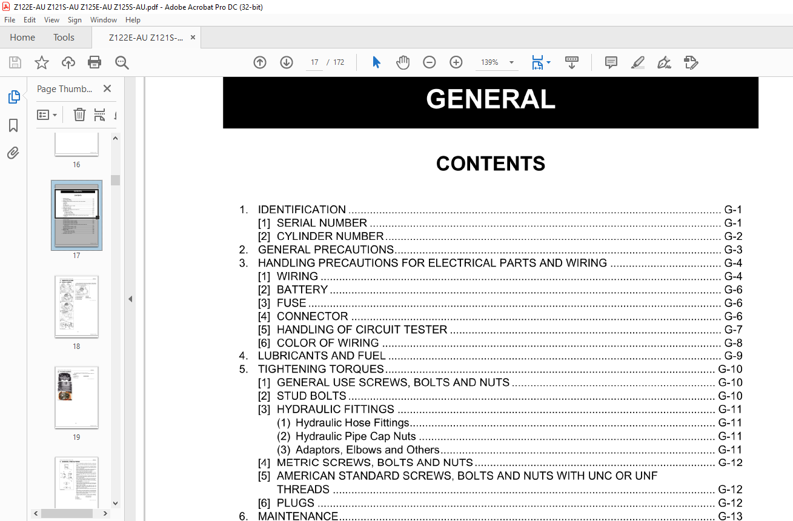The height and width of the screenshot is (521, 793).
Task: Open the zoom level dropdown
Action: (x=512, y=62)
